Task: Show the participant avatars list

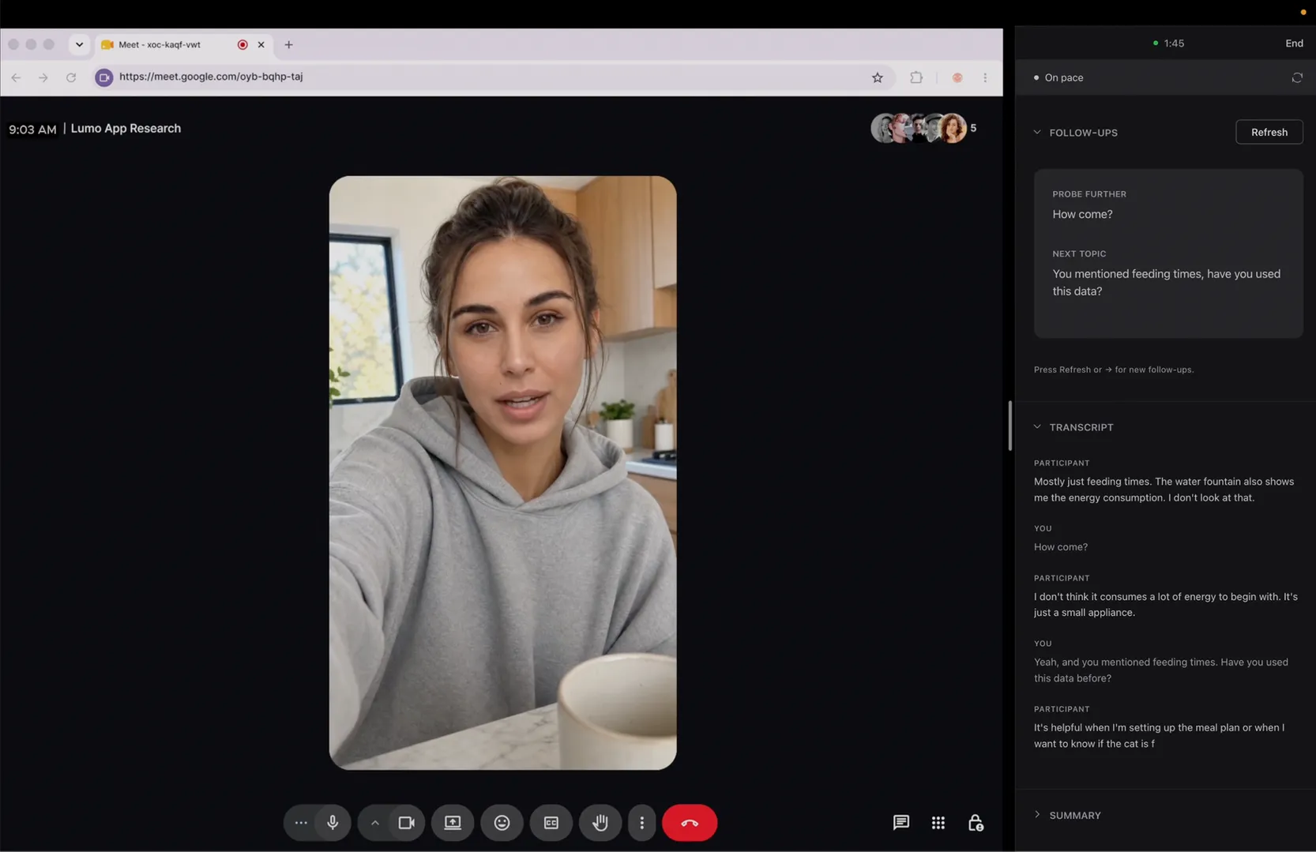Action: (923, 128)
